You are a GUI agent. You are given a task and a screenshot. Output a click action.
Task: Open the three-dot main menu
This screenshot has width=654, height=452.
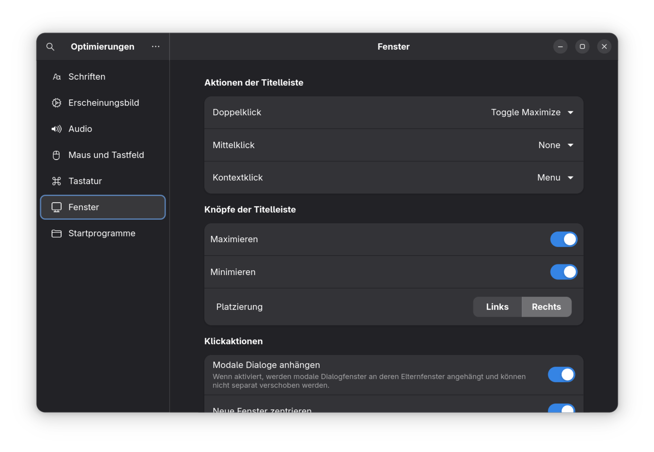pyautogui.click(x=155, y=47)
